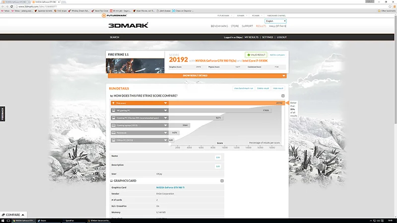Click Add to compare button
Screen dimensions: 397x223
pyautogui.click(x=277, y=55)
